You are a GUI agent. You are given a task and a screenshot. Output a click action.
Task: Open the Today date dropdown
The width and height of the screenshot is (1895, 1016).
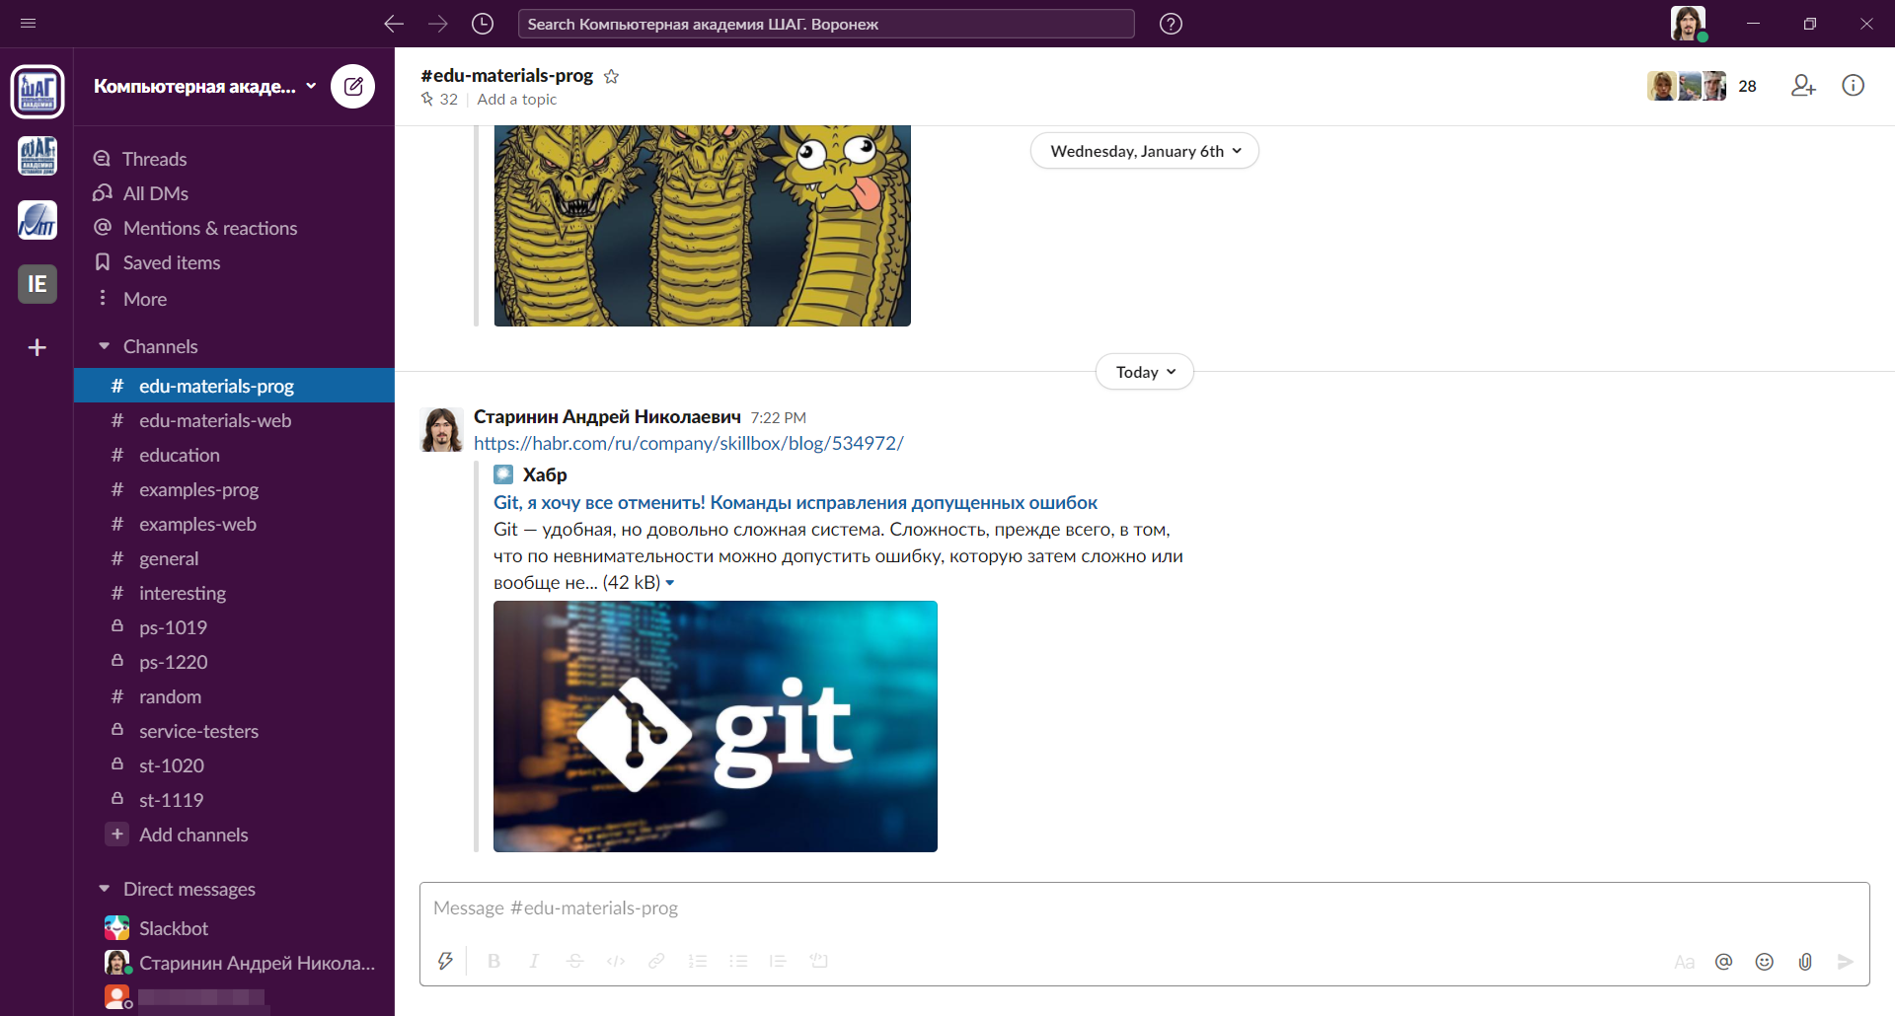pyautogui.click(x=1145, y=372)
